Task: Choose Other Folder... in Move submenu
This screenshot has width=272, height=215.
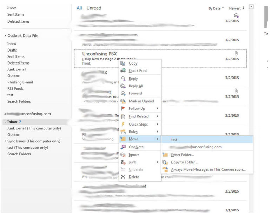Action: (207, 155)
